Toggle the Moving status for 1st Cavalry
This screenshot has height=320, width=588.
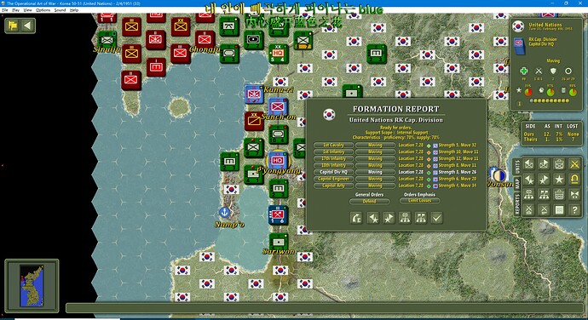click(375, 145)
